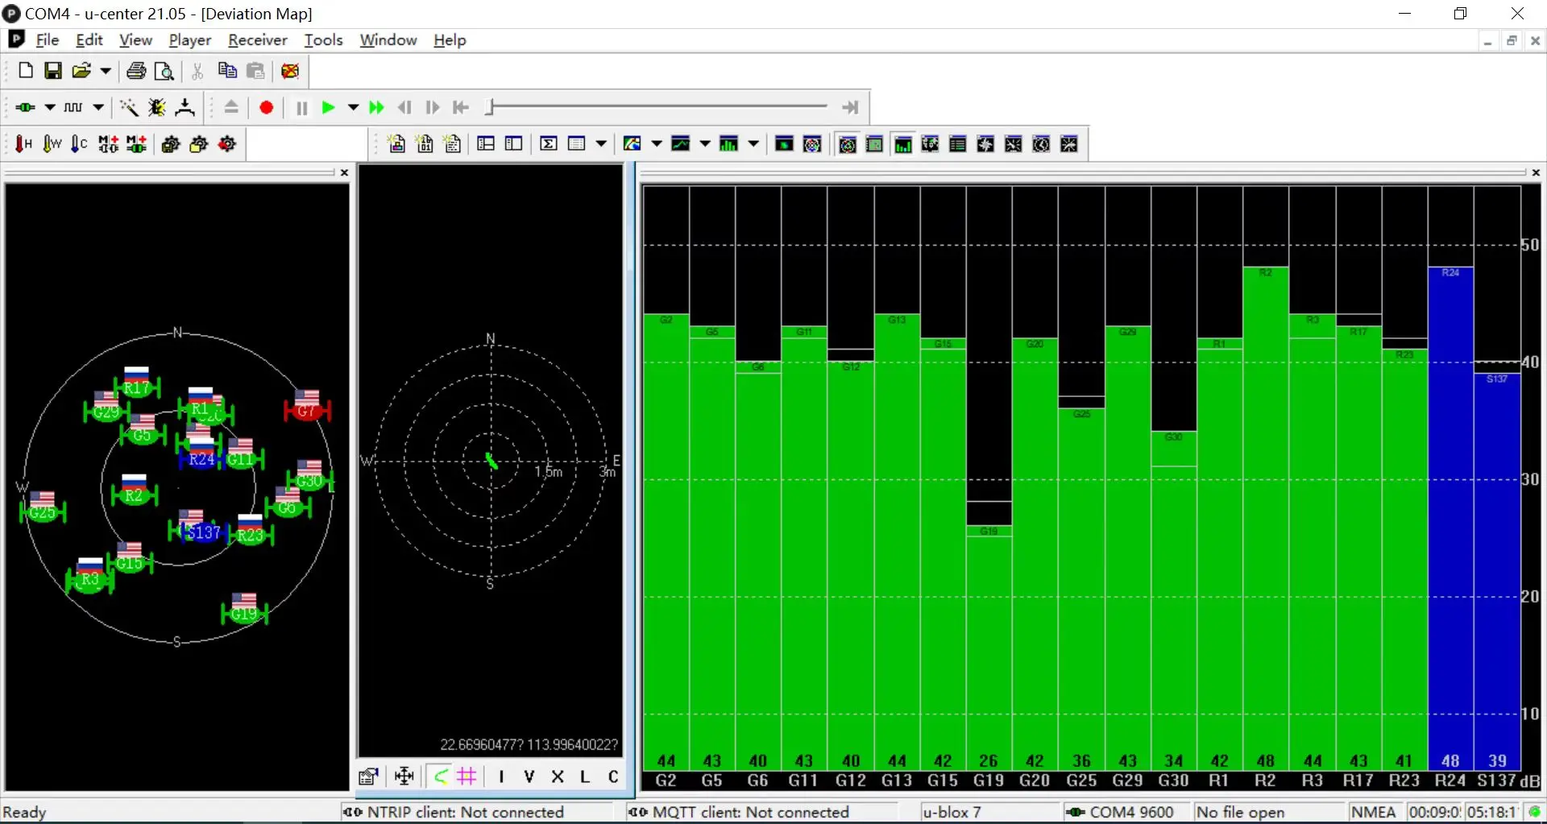Click the Hotstart thermometer icon labeled H
The height and width of the screenshot is (824, 1547).
tap(23, 144)
